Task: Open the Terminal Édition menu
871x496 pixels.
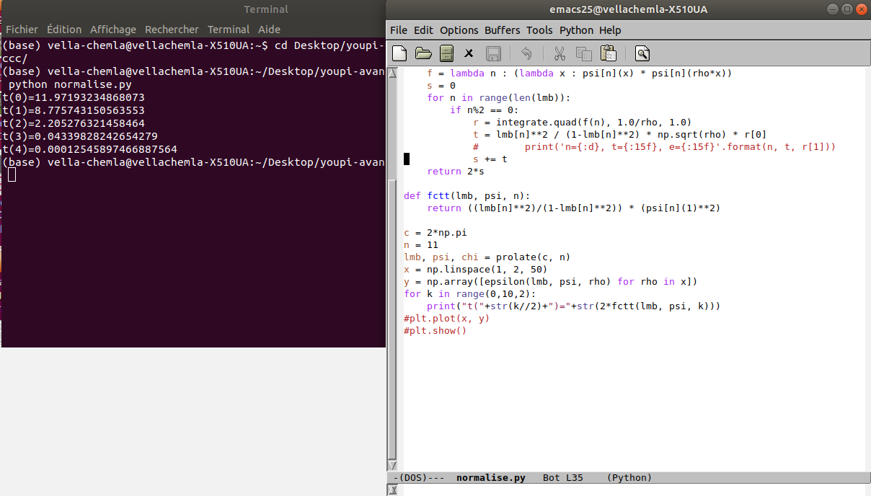Action: pos(64,30)
